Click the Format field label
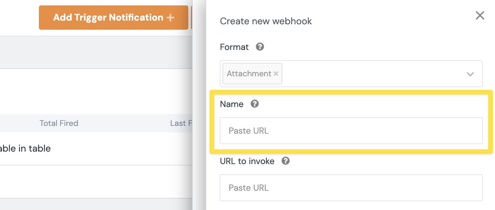 tap(234, 47)
